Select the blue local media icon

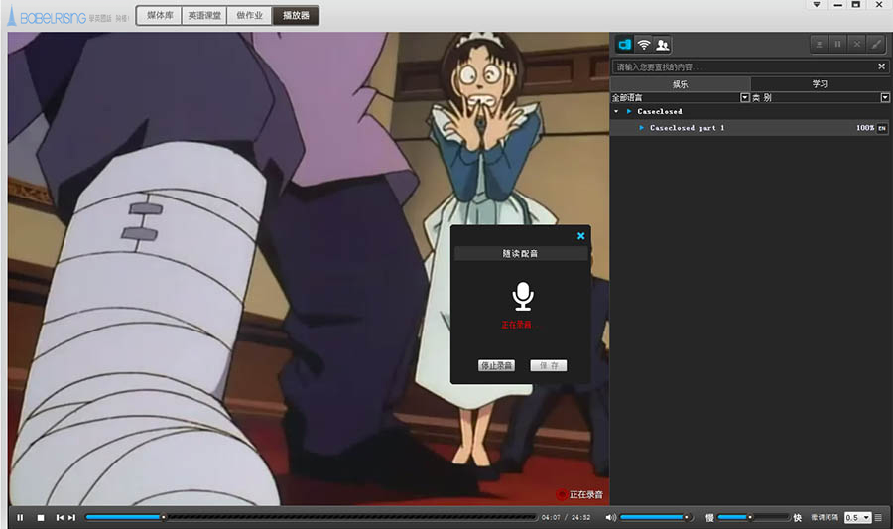point(624,45)
